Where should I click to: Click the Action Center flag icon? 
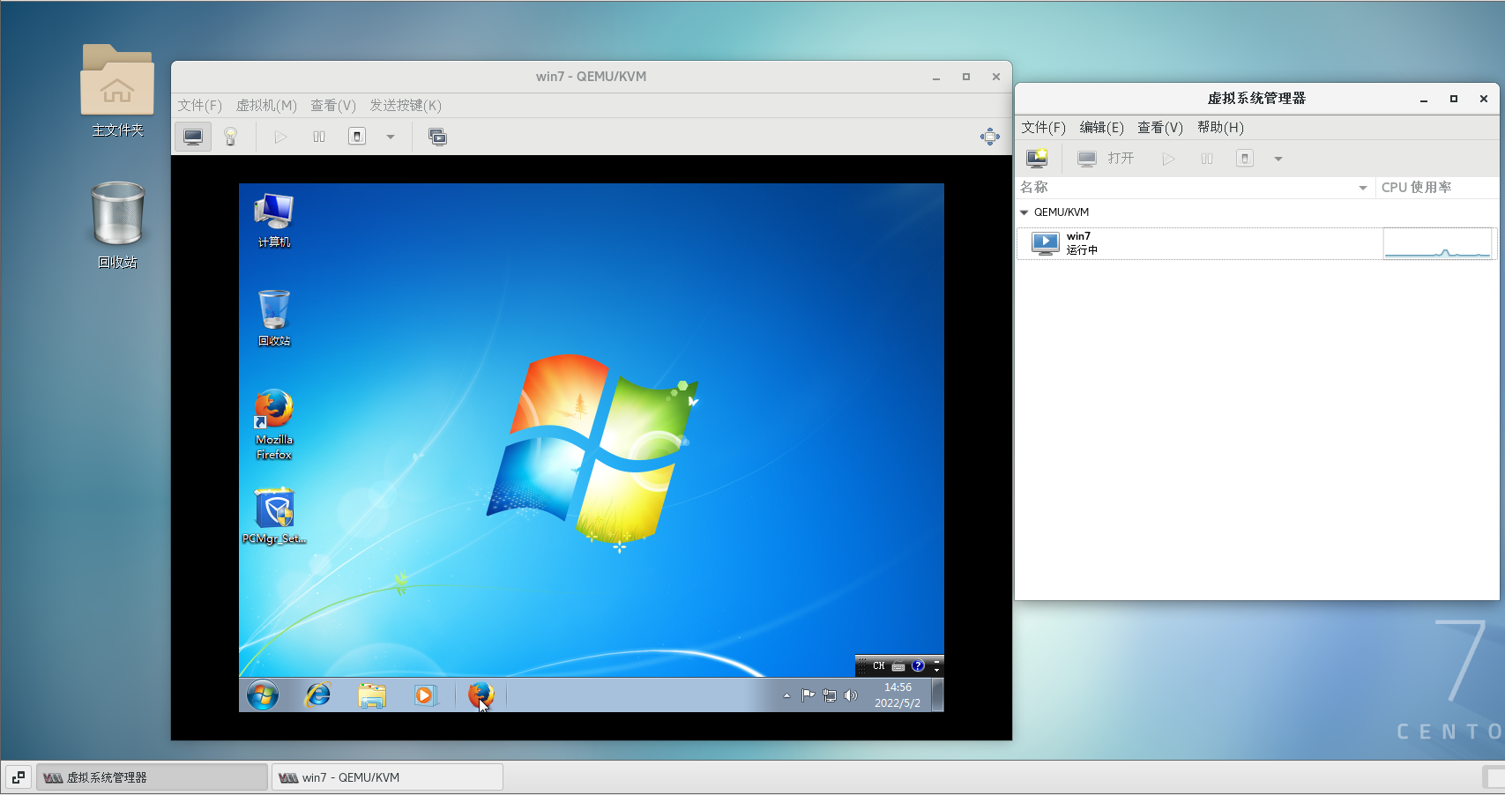click(x=808, y=695)
